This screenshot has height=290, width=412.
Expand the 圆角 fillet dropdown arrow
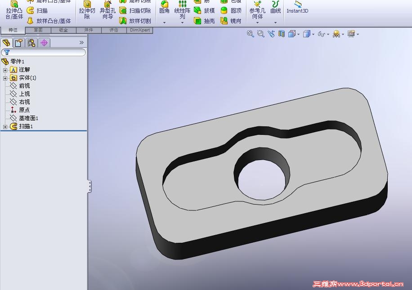[165, 23]
